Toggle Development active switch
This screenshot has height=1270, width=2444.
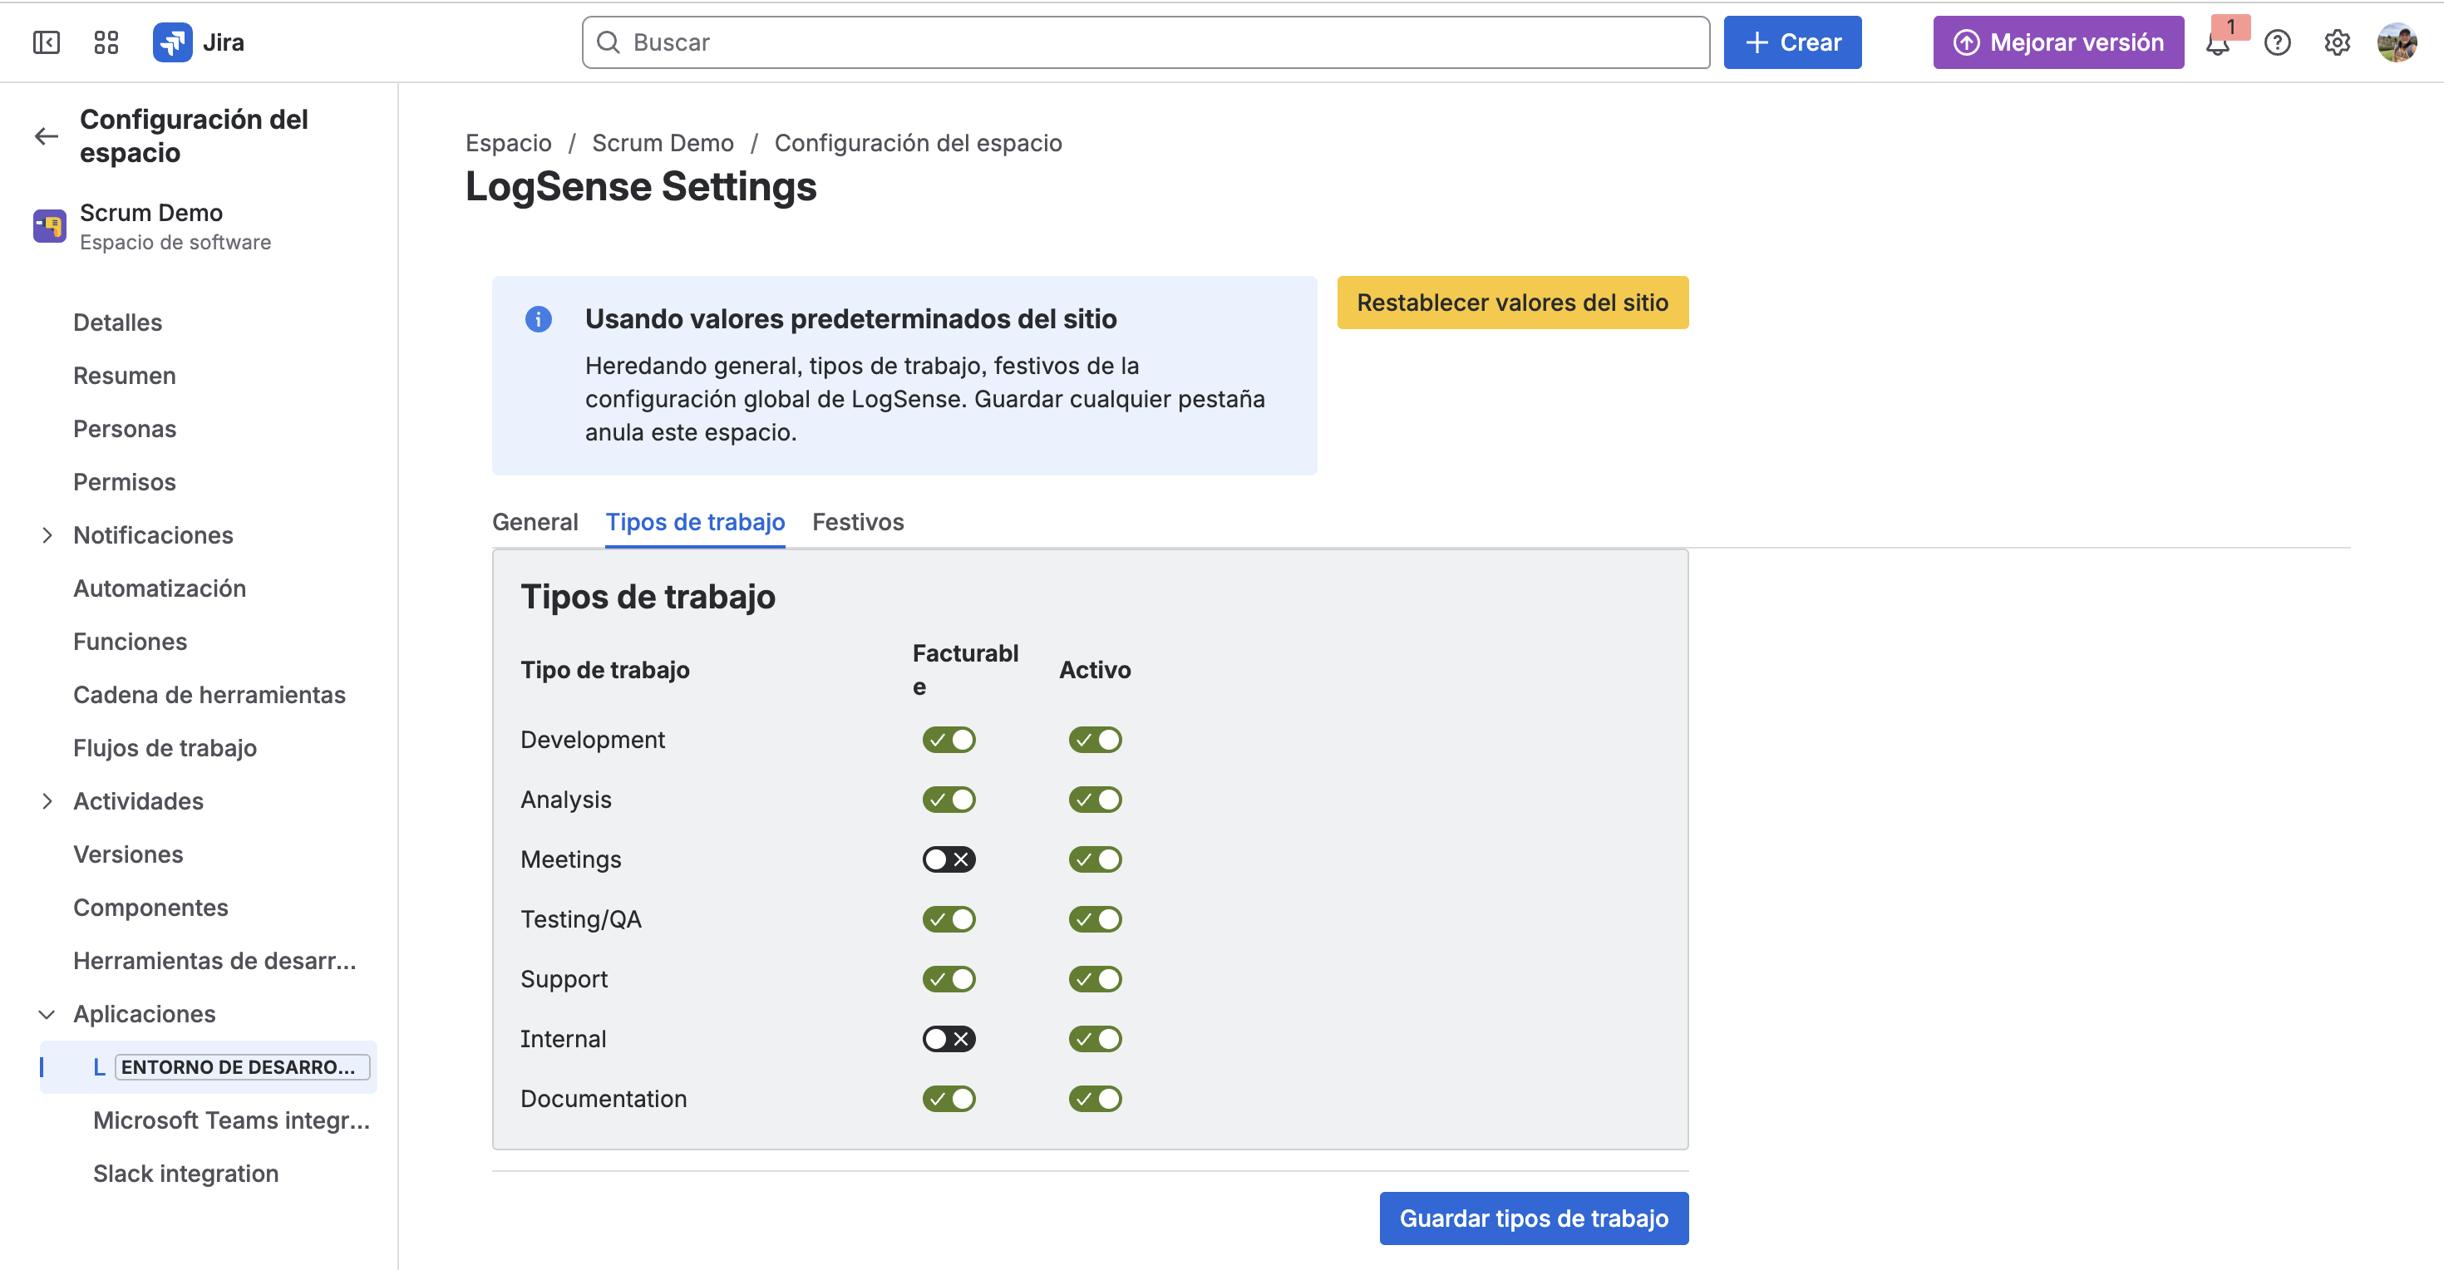[x=1095, y=740]
